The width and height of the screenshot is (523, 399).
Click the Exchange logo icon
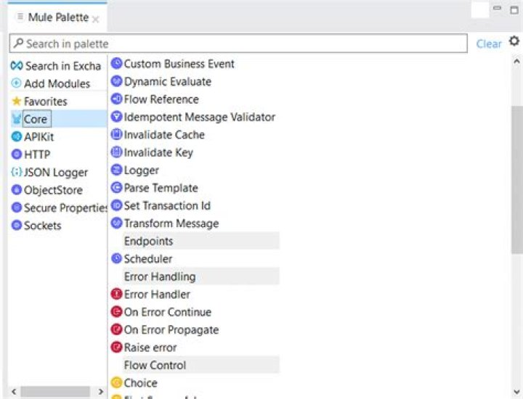[x=17, y=65]
